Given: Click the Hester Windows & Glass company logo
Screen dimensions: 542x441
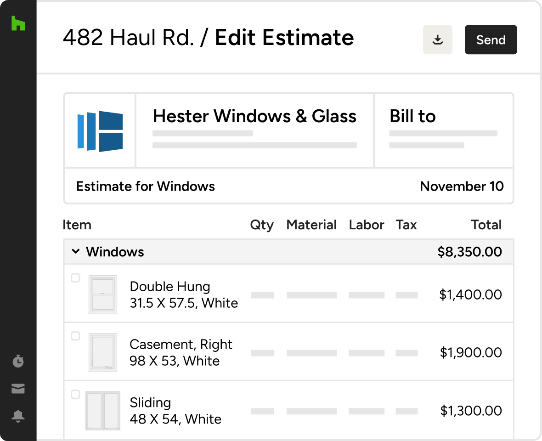Looking at the screenshot, I should [100, 131].
